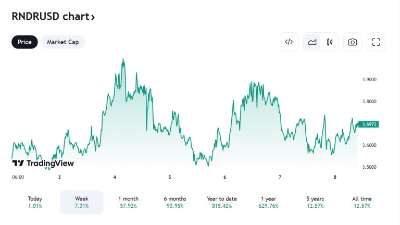400x225 pixels.
Task: Select the Price toggle
Action: click(24, 42)
